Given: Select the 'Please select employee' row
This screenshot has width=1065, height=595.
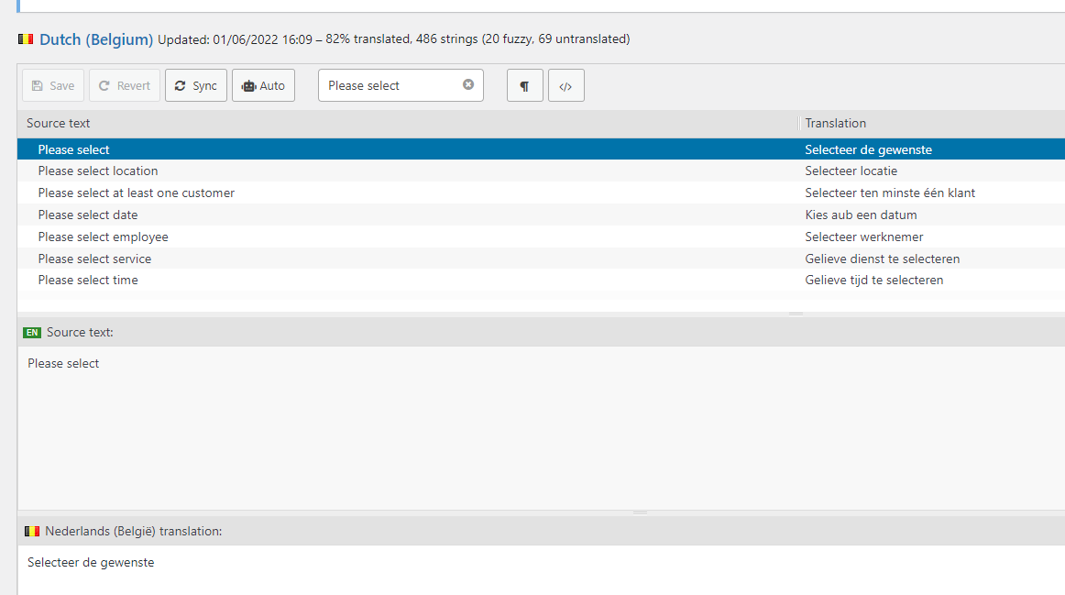Looking at the screenshot, I should coord(541,237).
